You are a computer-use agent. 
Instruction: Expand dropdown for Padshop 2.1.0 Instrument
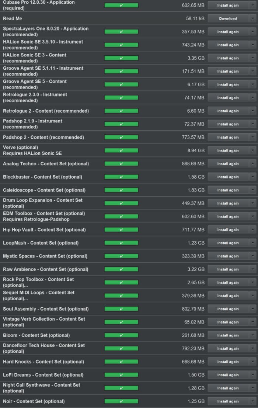point(252,124)
